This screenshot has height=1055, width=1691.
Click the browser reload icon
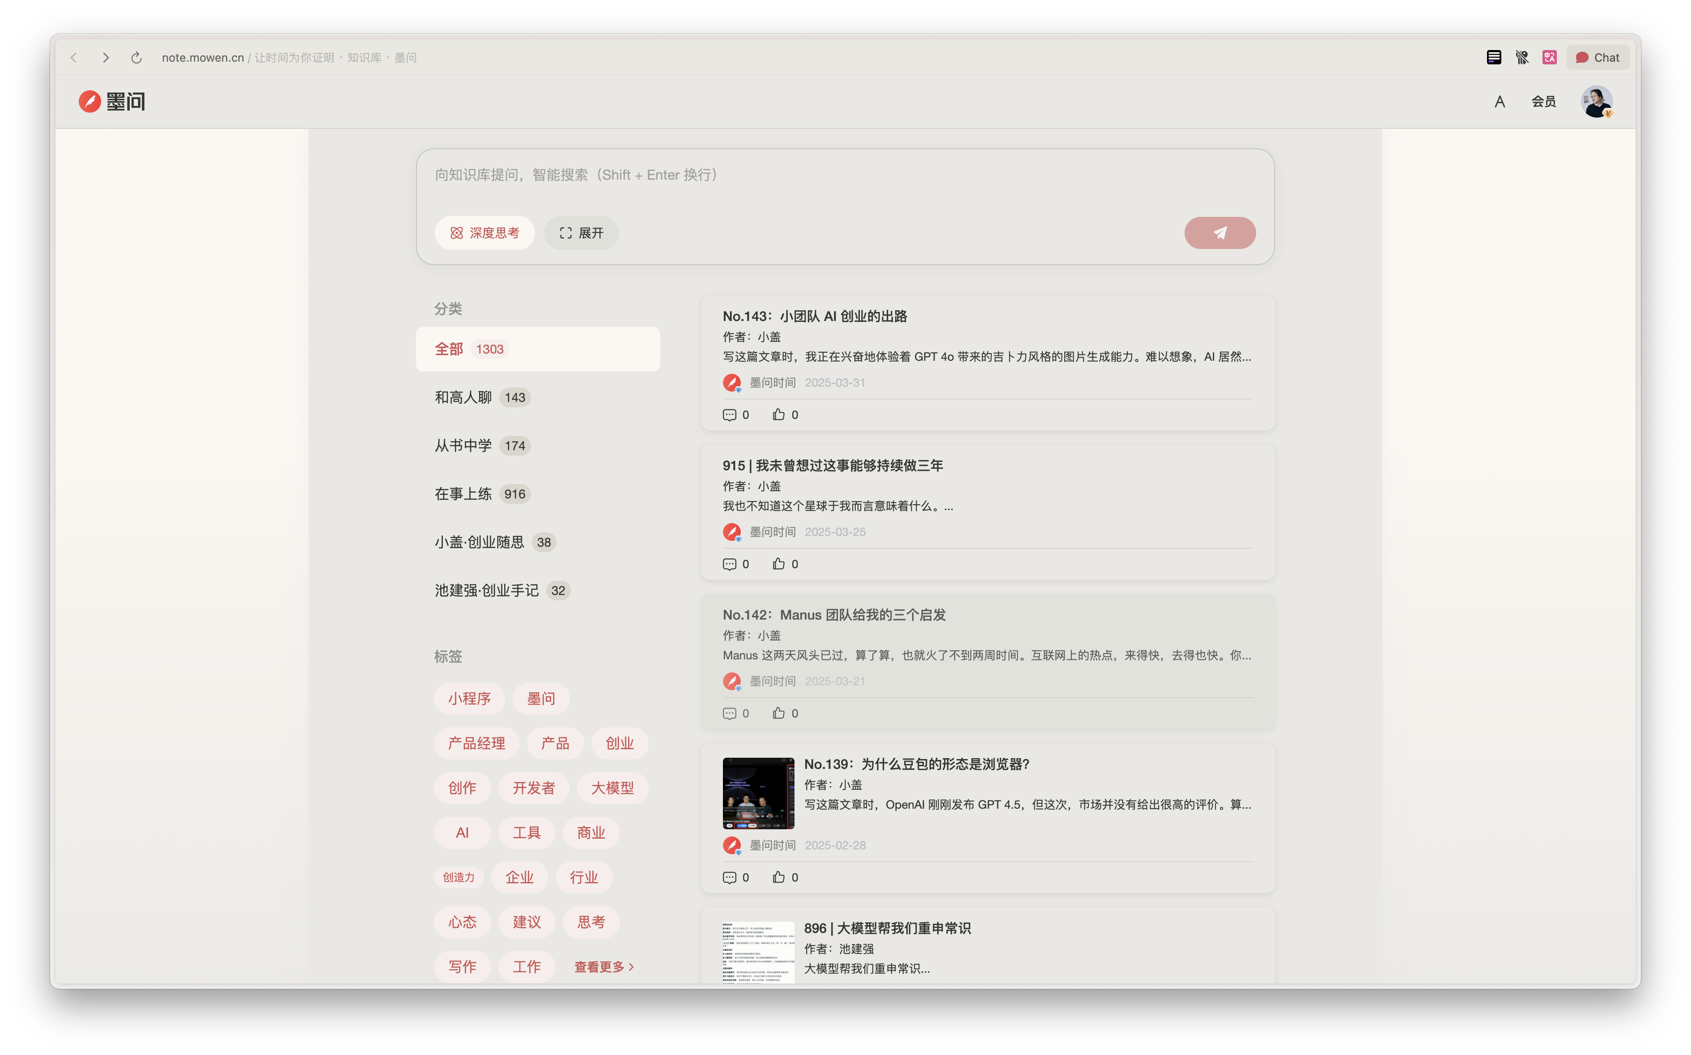click(x=136, y=58)
